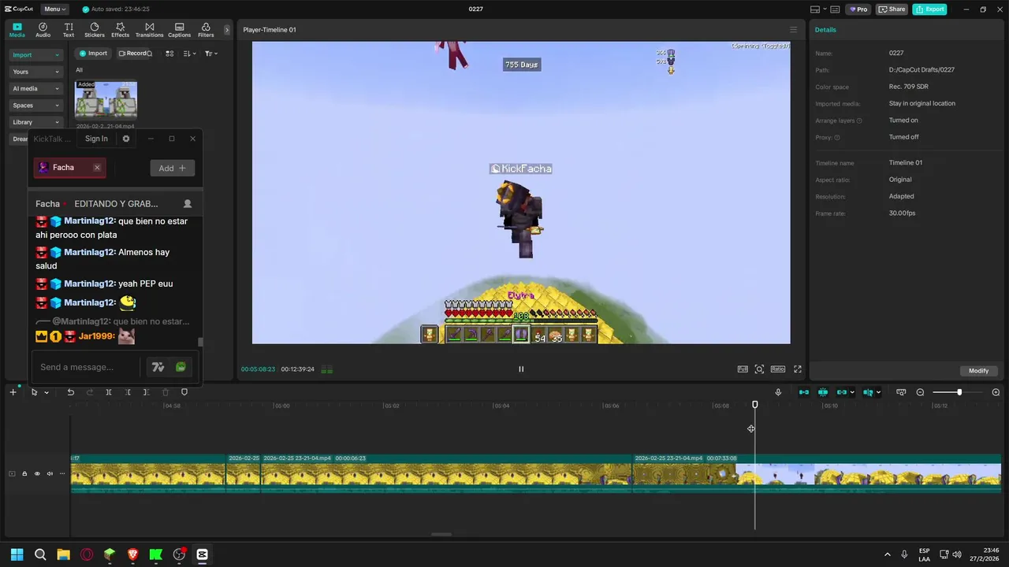Screen dimensions: 1009x567
Task: Toggle clip linkage
Action: click(x=842, y=392)
